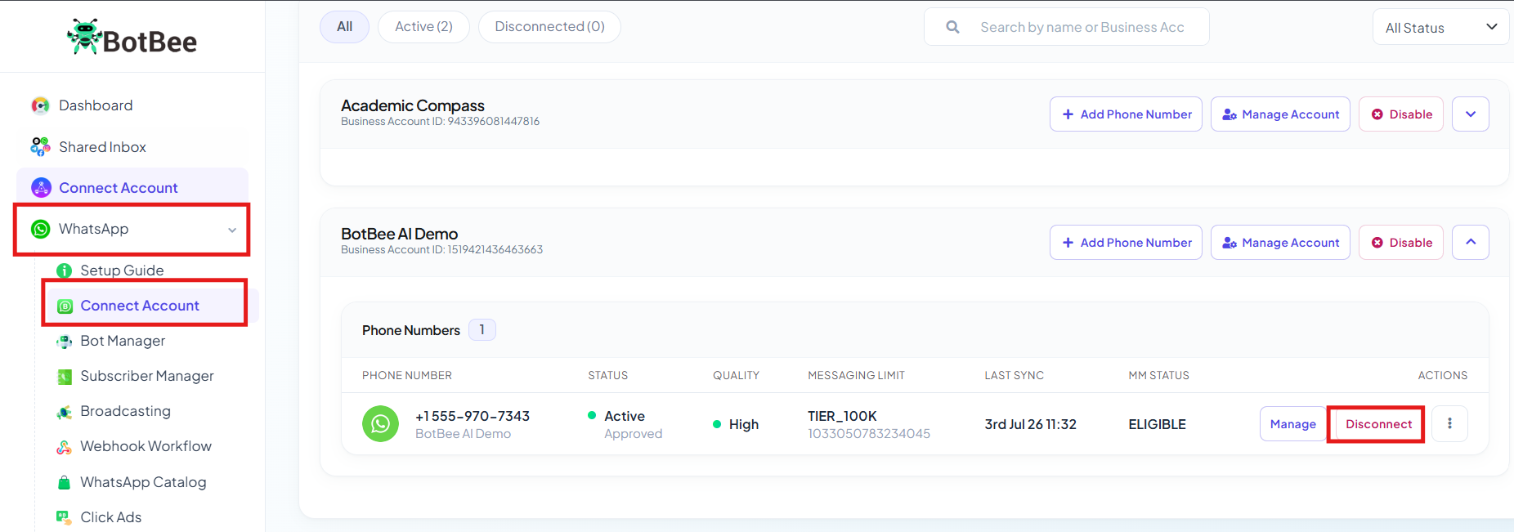Manage Account for Academic Compass
This screenshot has height=532, width=1514.
point(1280,114)
